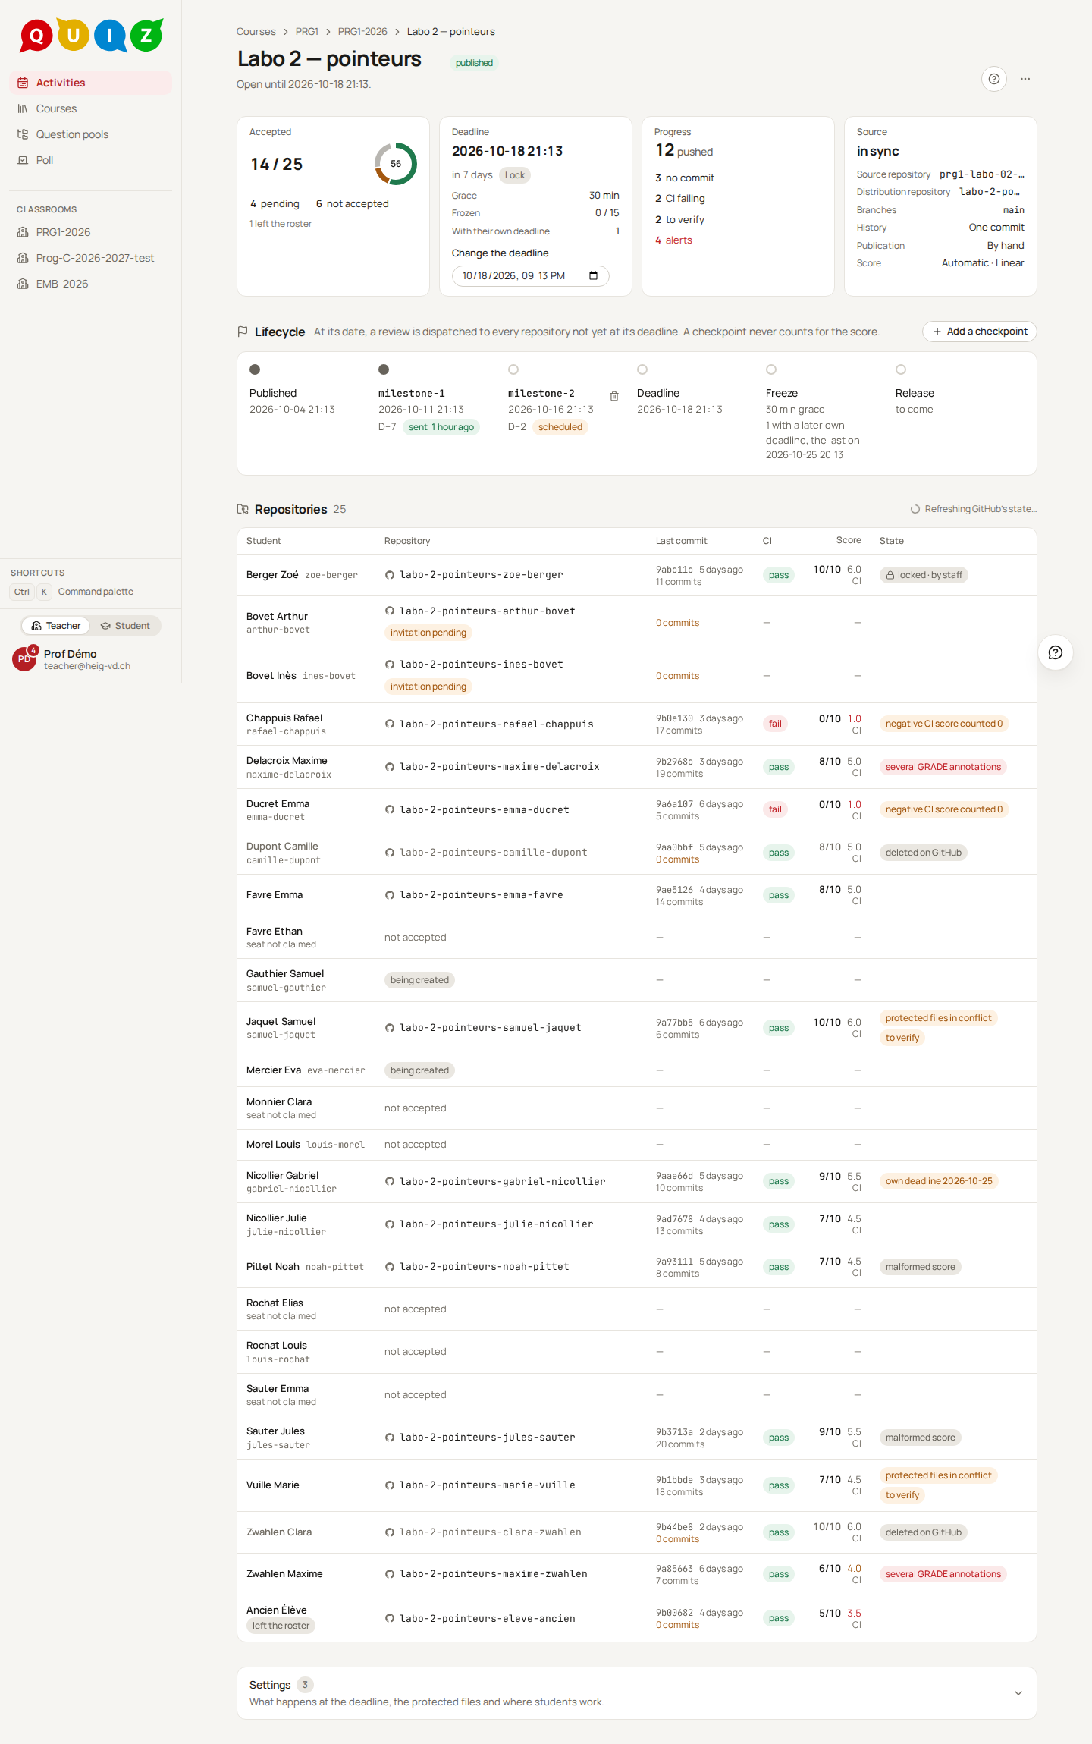This screenshot has width=1092, height=1744.
Task: Open the EMB-2026 classroom
Action: pos(91,284)
